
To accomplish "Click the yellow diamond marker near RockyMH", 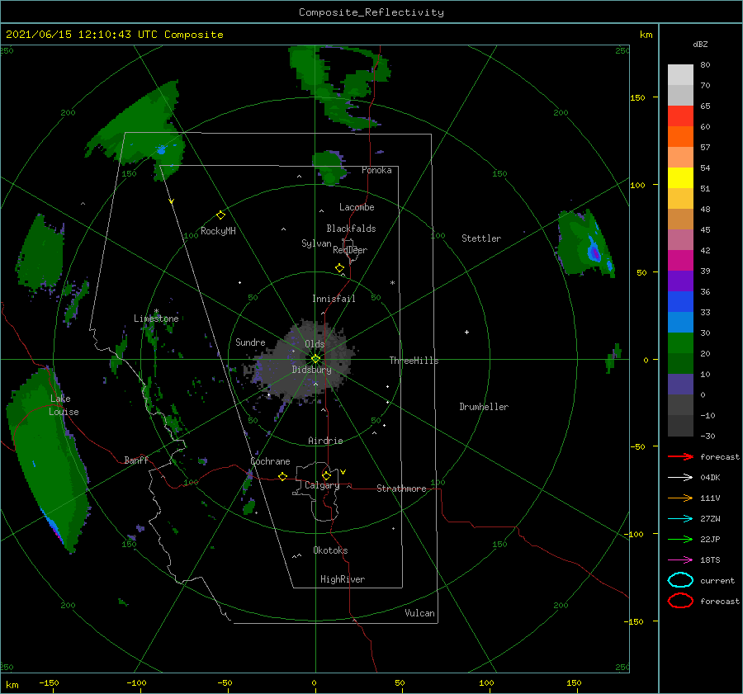I will click(x=220, y=215).
